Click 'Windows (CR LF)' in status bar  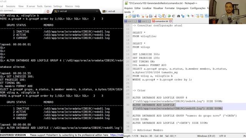tap(206, 136)
